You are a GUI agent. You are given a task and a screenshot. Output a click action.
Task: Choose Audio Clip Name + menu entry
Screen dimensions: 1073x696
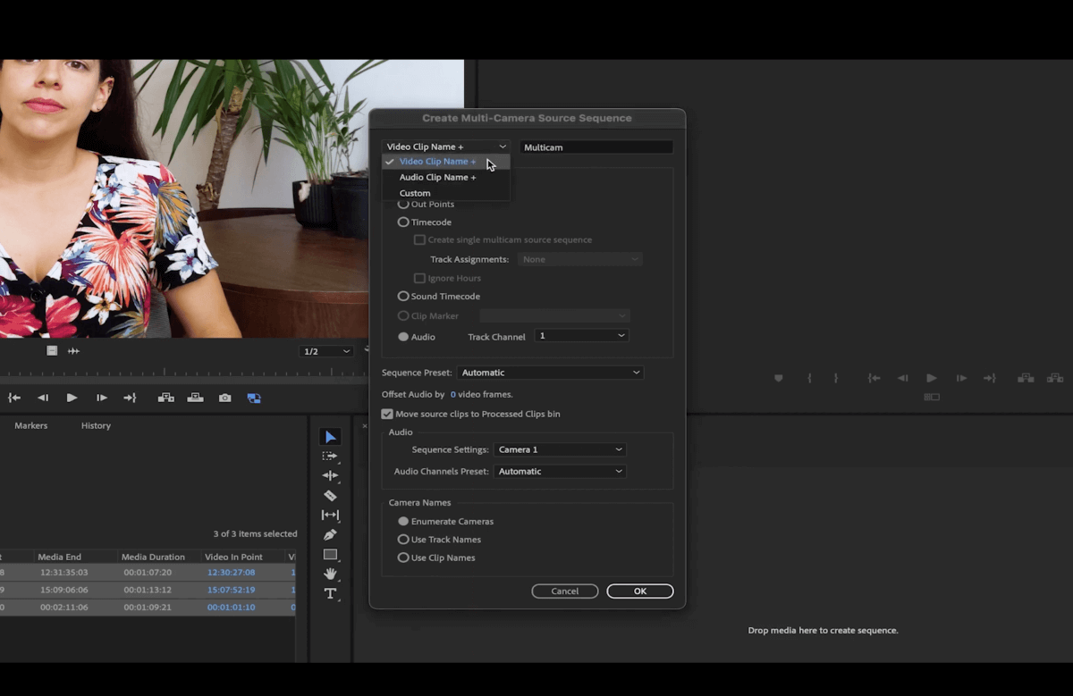coord(446,177)
